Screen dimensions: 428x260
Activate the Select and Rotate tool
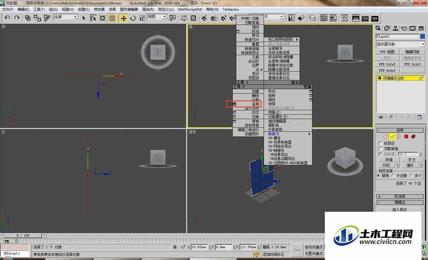point(133,18)
